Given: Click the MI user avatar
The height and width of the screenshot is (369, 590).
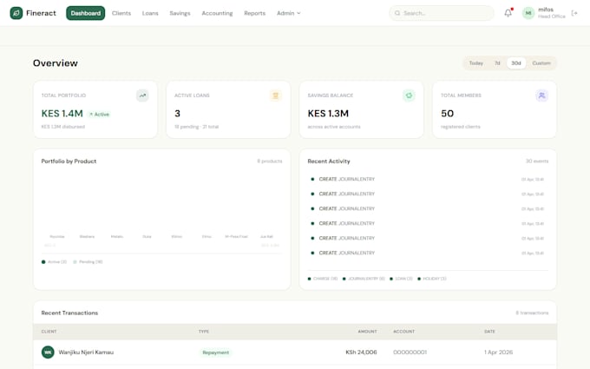Looking at the screenshot, I should pyautogui.click(x=528, y=13).
